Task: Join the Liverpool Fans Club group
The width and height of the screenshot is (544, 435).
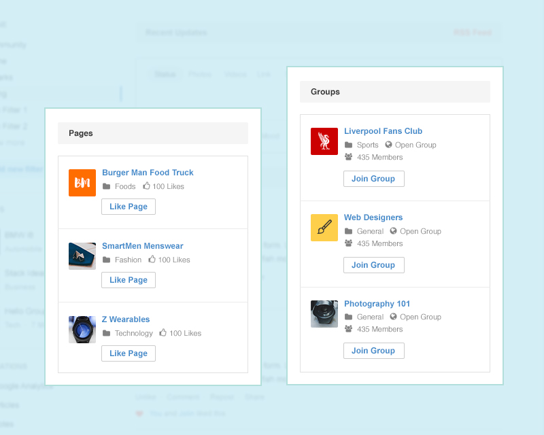Action: coord(373,179)
